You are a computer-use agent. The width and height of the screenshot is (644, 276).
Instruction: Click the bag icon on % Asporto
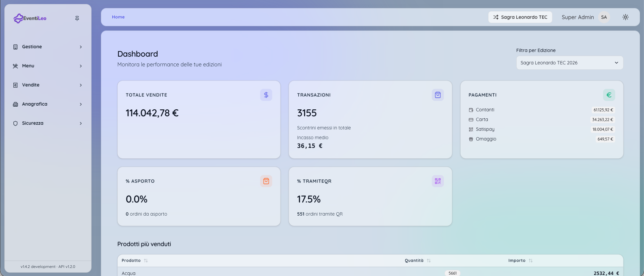coord(266,181)
